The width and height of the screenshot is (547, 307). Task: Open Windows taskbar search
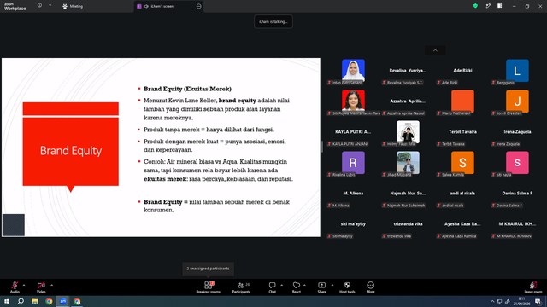click(x=21, y=301)
